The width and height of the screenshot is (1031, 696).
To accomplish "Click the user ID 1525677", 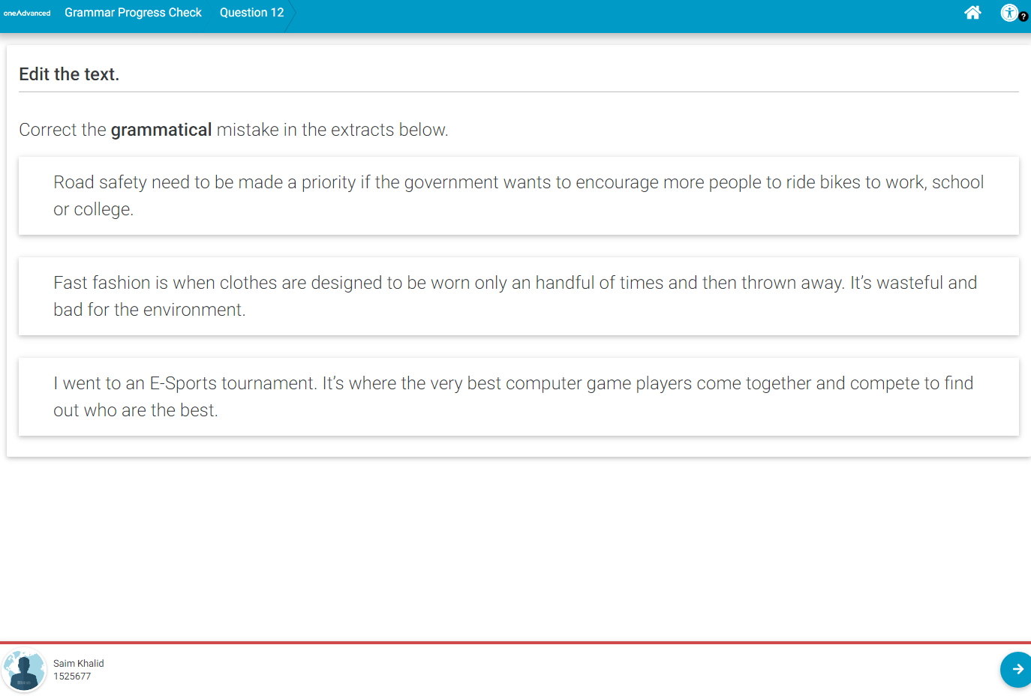I will (x=72, y=676).
